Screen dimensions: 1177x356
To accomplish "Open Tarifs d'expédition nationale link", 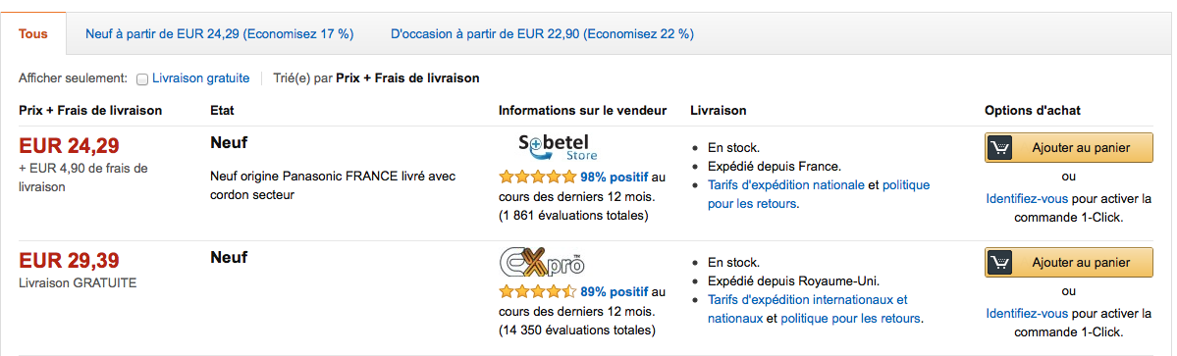I will (786, 185).
